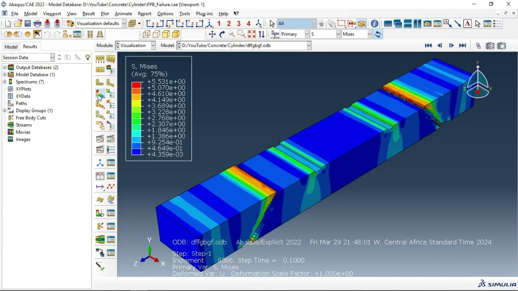
Task: Expand Spectrums tree node
Action: 4,82
